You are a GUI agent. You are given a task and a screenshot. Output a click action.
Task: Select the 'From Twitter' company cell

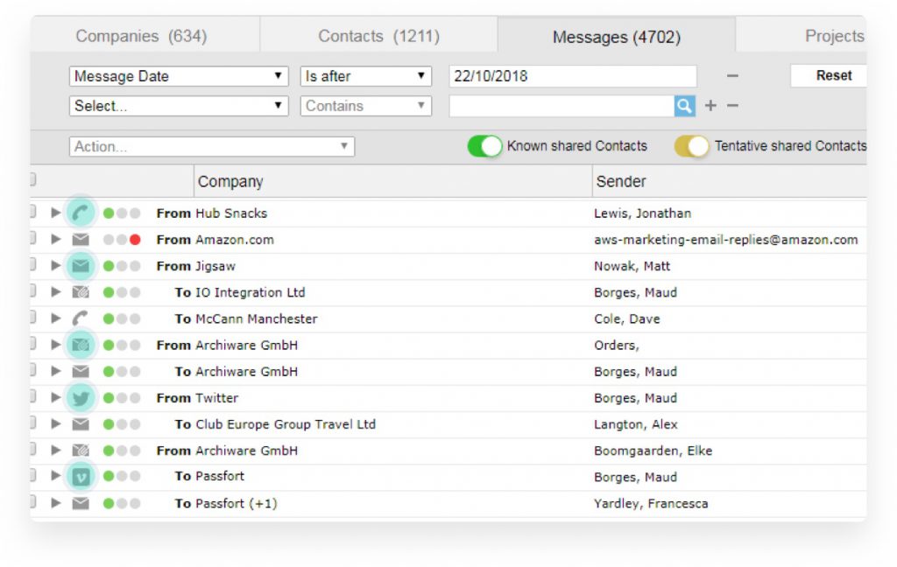coord(197,398)
